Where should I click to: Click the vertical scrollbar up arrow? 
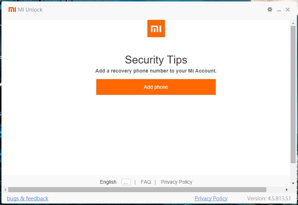[293, 23]
